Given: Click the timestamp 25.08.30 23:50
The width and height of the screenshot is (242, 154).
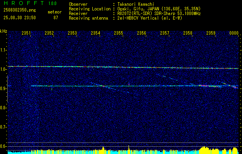Looking at the screenshot, I should tap(20, 18).
